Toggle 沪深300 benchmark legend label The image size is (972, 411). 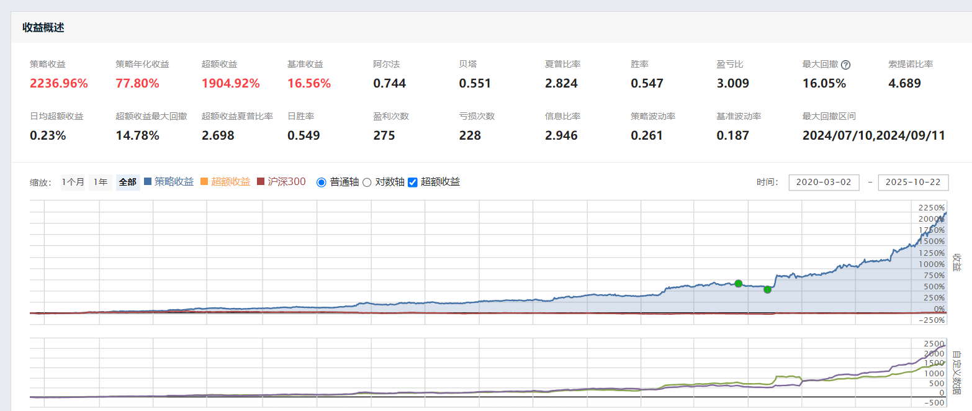(286, 182)
